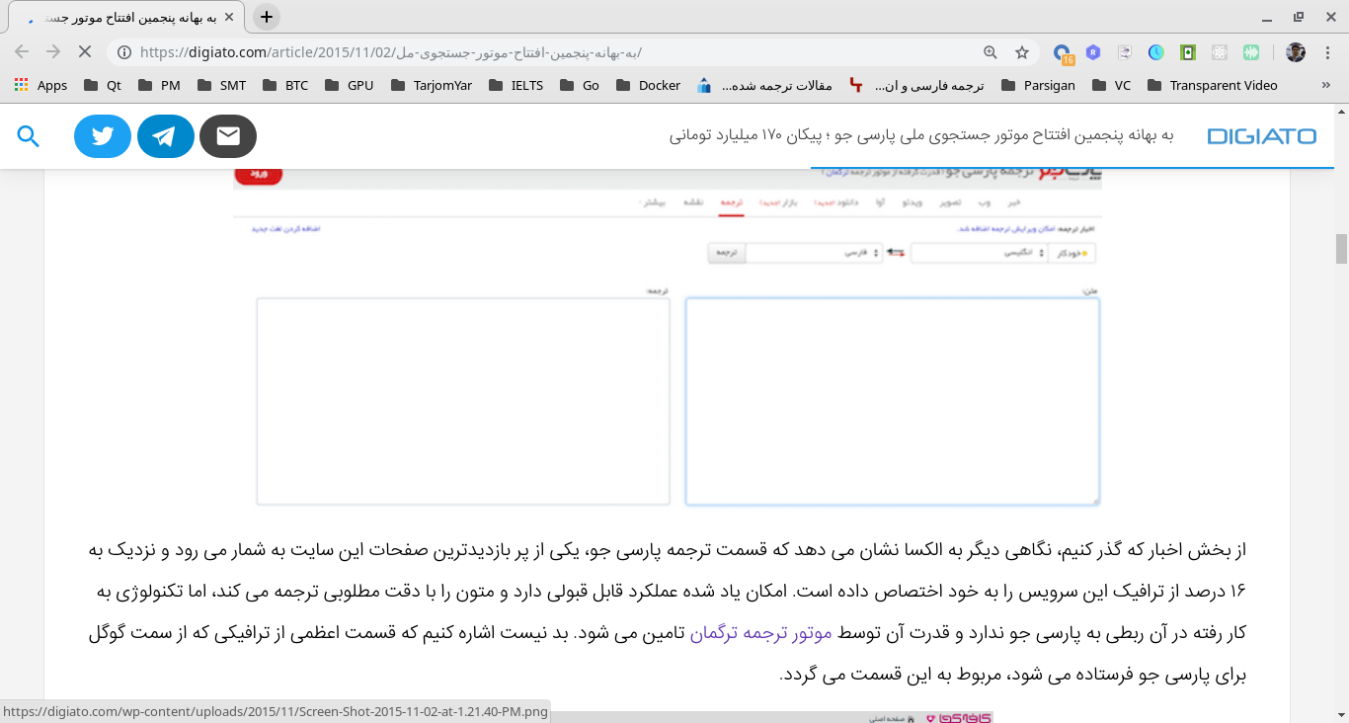
Task: Open the Go bookmark folder
Action: pos(580,85)
